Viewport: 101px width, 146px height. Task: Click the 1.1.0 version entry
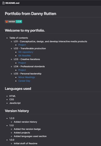pyautogui.click(x=11, y=125)
